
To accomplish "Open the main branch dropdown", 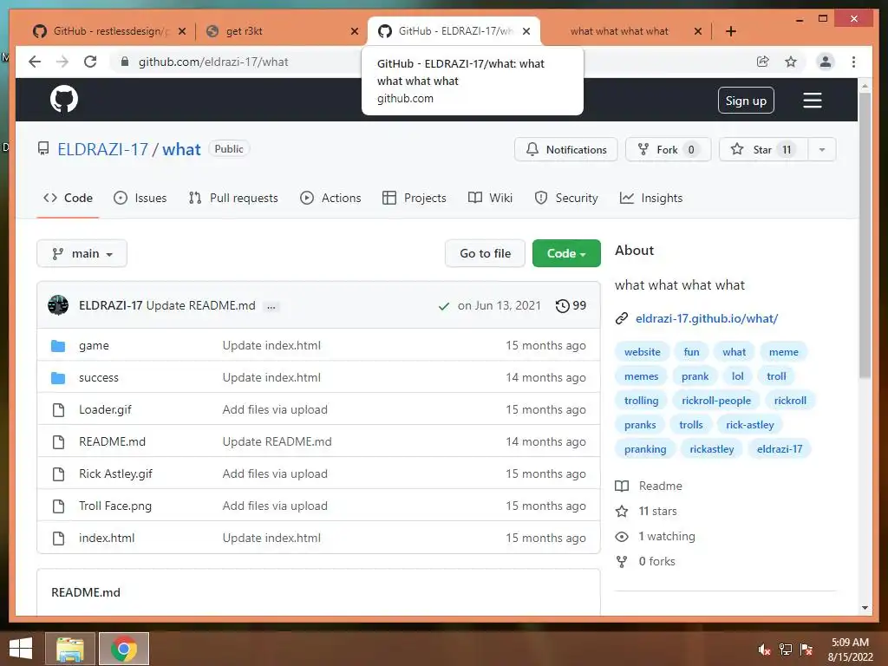I will (82, 253).
